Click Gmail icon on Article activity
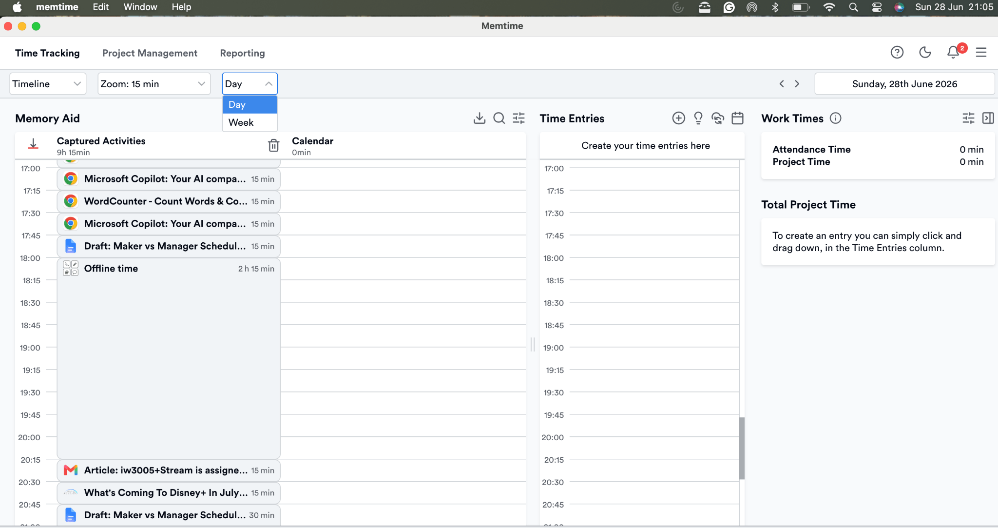998x528 pixels. pos(71,470)
